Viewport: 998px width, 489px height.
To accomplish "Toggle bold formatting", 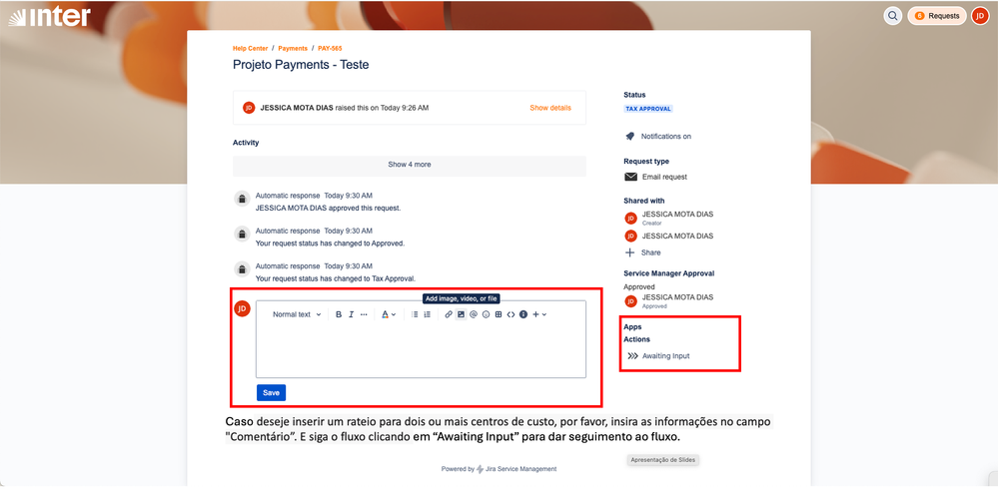I will [x=339, y=314].
